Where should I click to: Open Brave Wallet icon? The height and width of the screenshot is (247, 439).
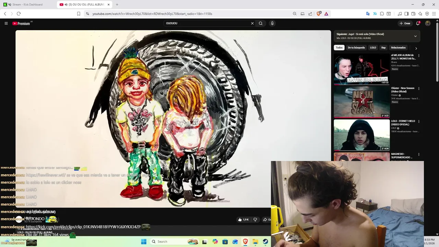[x=413, y=14]
